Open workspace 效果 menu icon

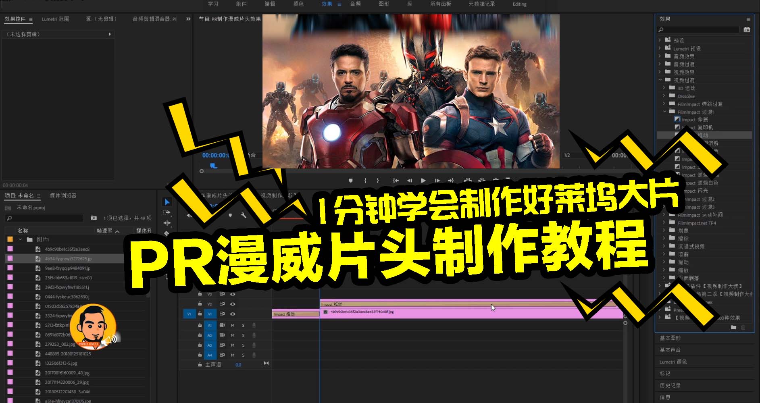tap(339, 4)
